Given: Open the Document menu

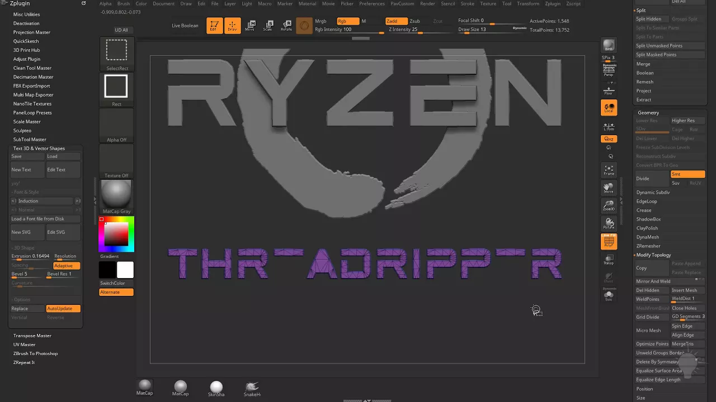Looking at the screenshot, I should (163, 3).
